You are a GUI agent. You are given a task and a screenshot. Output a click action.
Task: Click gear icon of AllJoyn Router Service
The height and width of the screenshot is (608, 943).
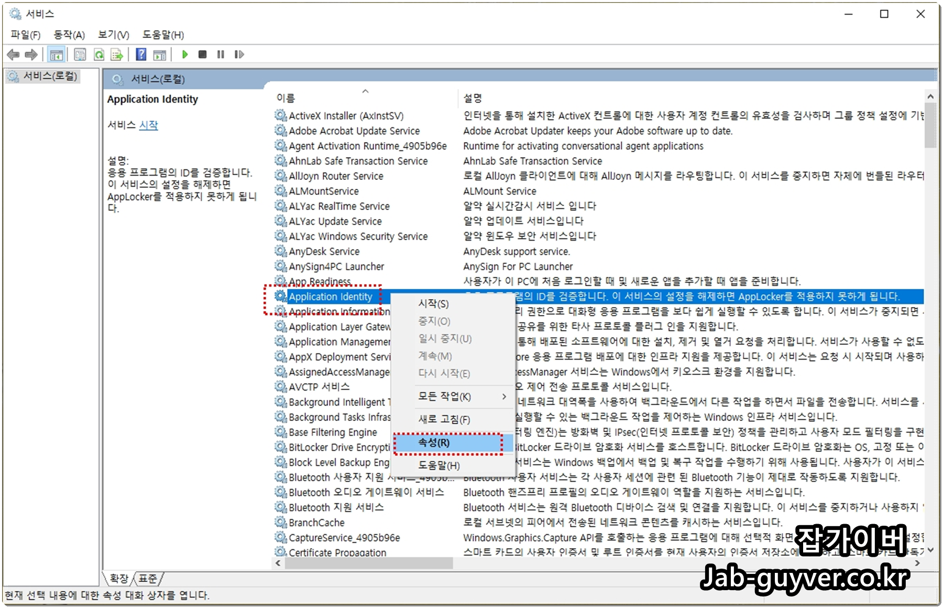pos(281,176)
